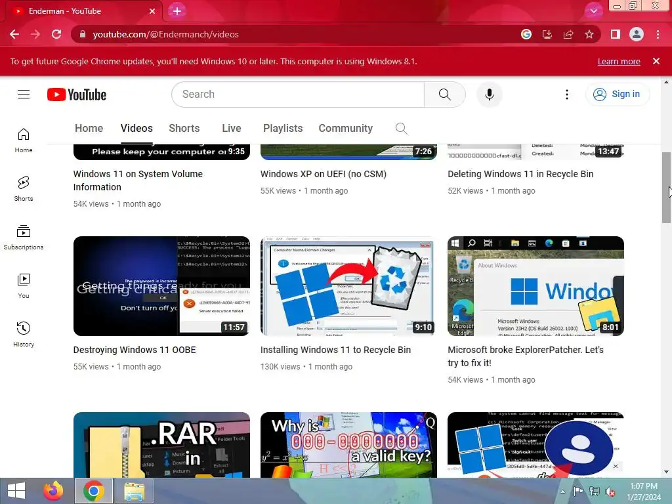Image resolution: width=672 pixels, height=504 pixels.
Task: Switch to the Live tab
Action: pyautogui.click(x=232, y=128)
